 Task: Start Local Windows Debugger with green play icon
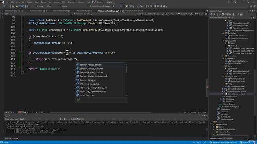(x=90, y=6)
